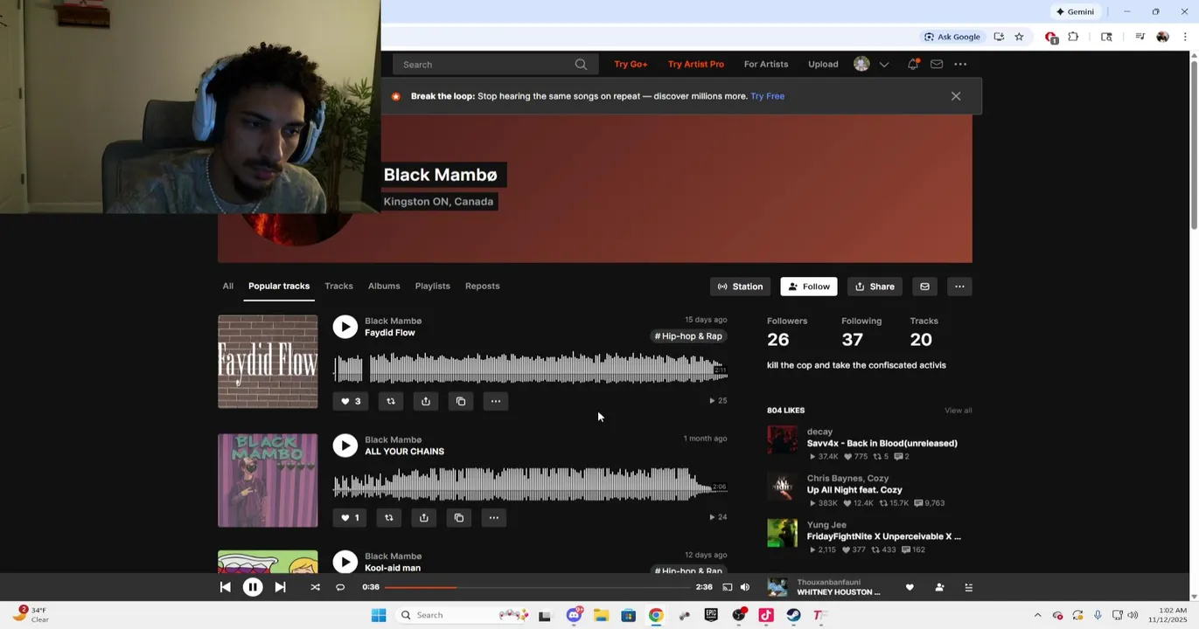Copy link of ALL YOUR CHAINS track

[459, 517]
